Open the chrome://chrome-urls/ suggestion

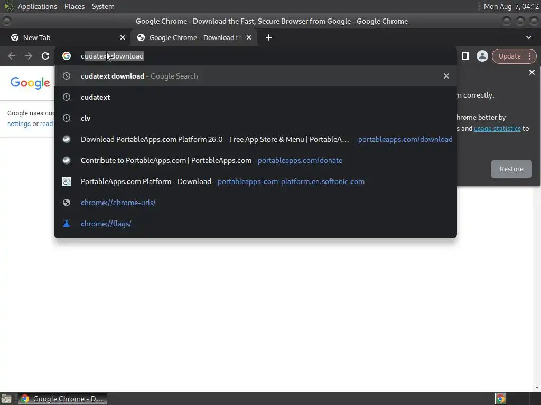pos(255,202)
